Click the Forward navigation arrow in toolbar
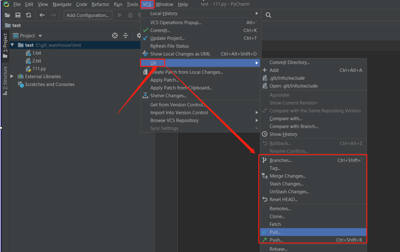 53,15
